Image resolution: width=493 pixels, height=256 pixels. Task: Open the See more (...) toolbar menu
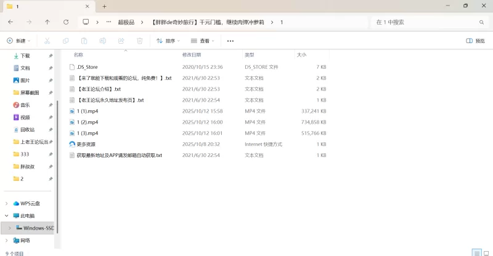(230, 41)
